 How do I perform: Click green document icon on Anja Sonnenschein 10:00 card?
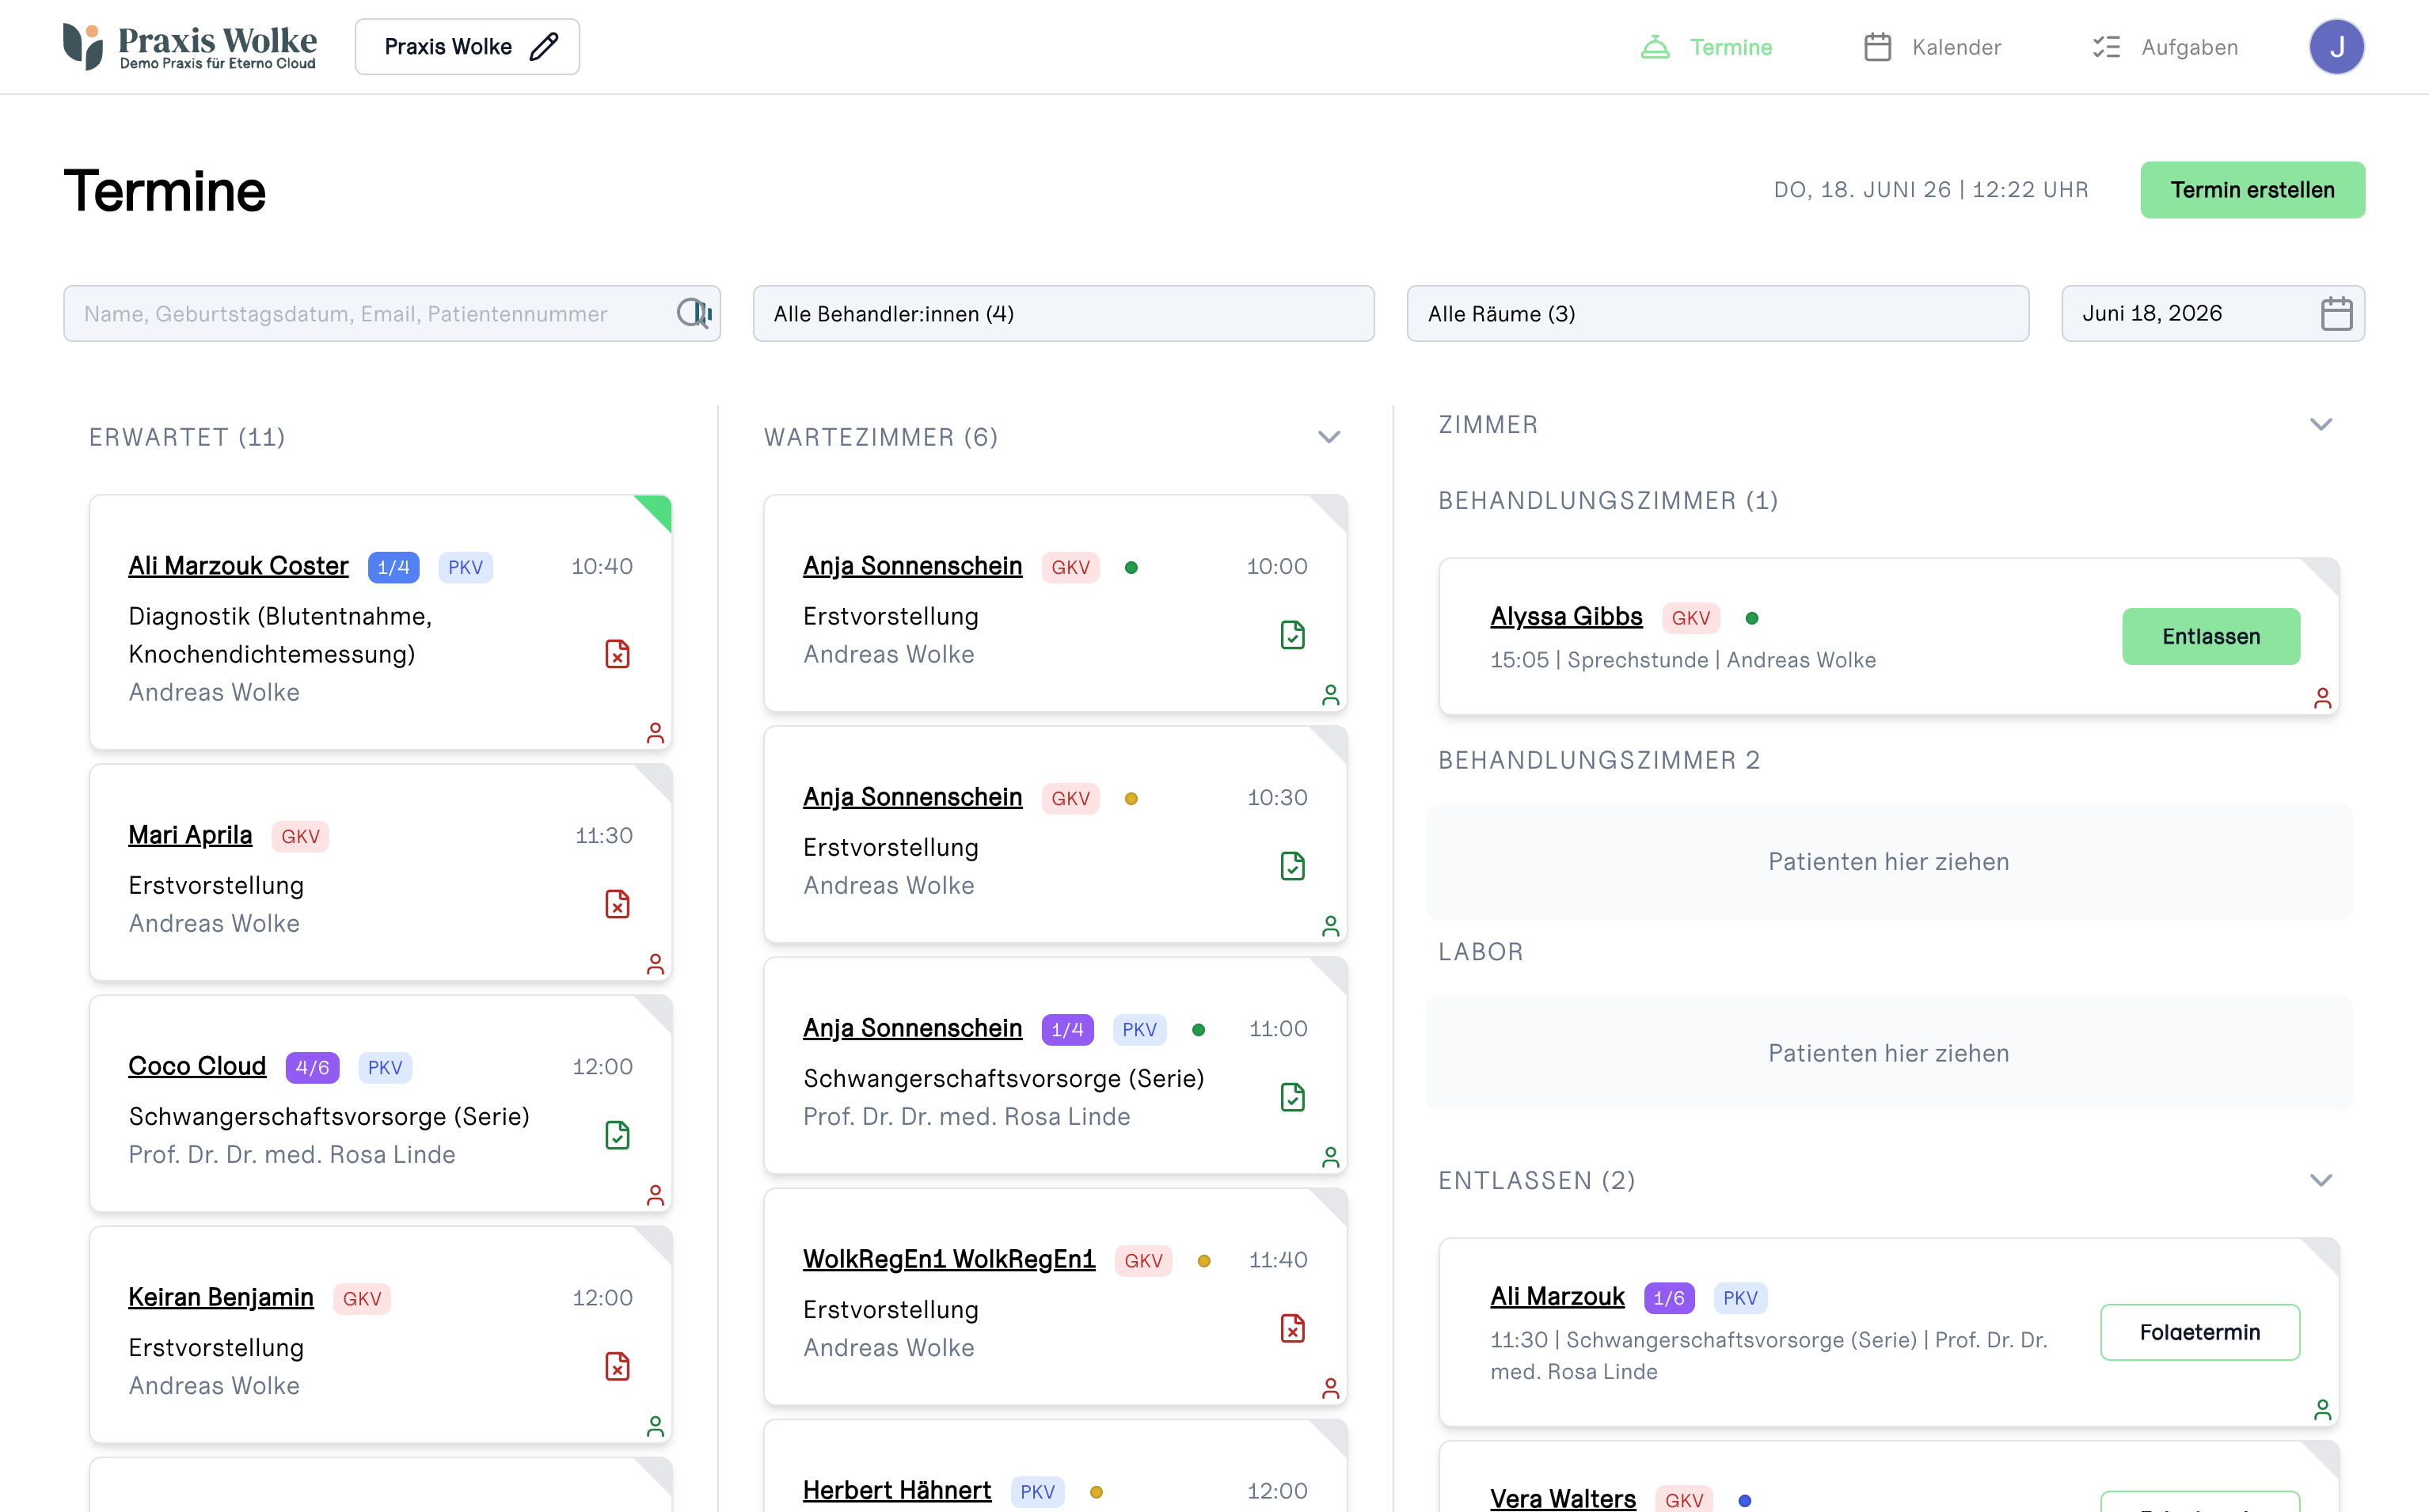click(1292, 635)
